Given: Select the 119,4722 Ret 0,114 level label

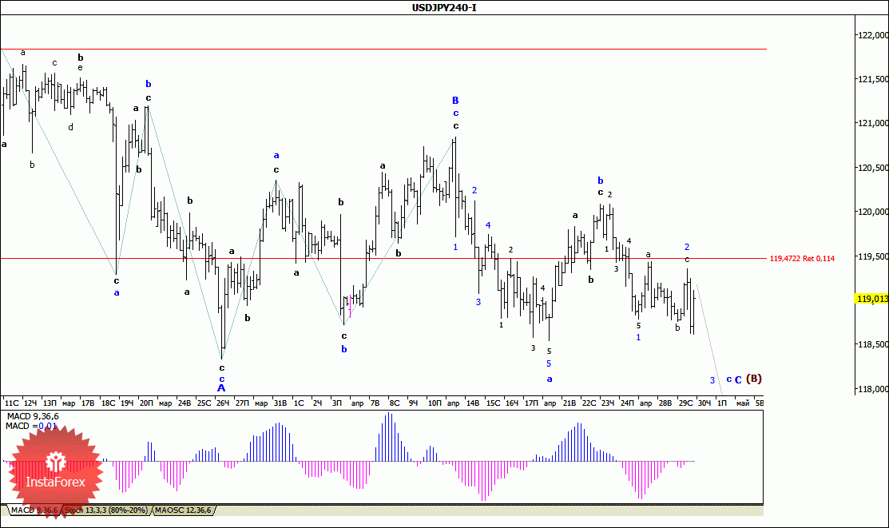Looking at the screenshot, I should [802, 259].
